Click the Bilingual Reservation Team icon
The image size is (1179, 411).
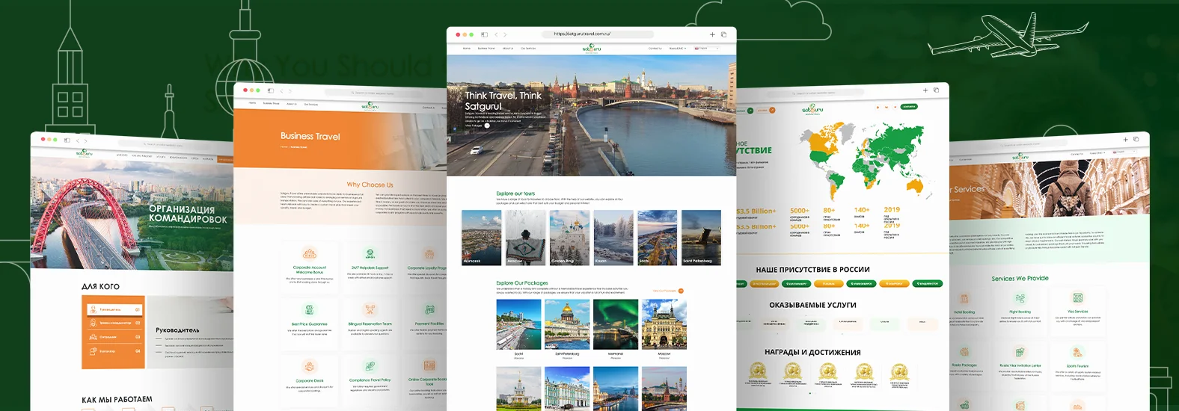(370, 309)
